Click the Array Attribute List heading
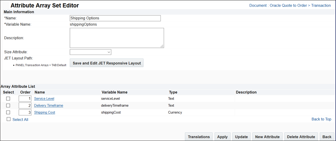Viewport: 336px width, 141px height. coord(18,86)
